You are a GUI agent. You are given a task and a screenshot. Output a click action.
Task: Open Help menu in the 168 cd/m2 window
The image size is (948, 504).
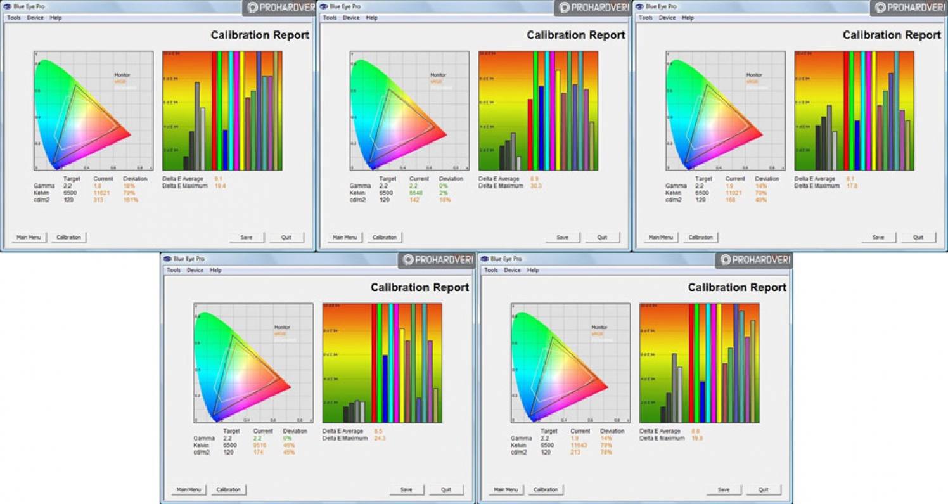[x=688, y=18]
